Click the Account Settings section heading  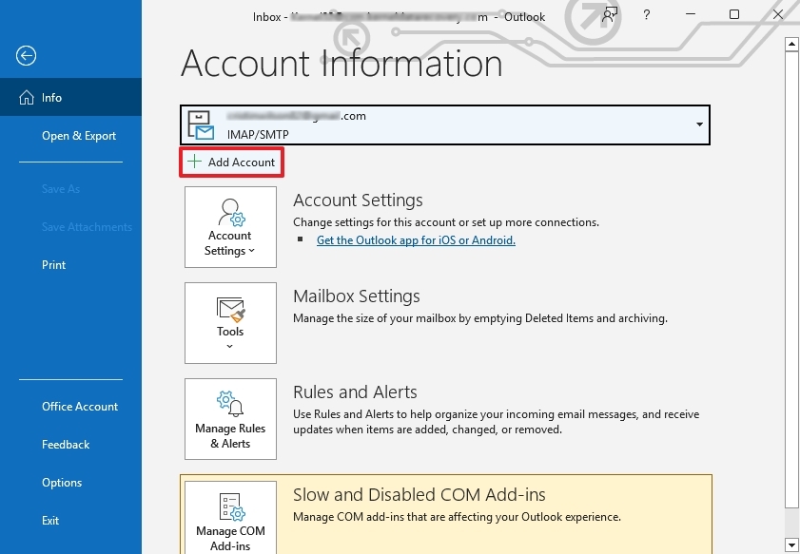tap(358, 201)
